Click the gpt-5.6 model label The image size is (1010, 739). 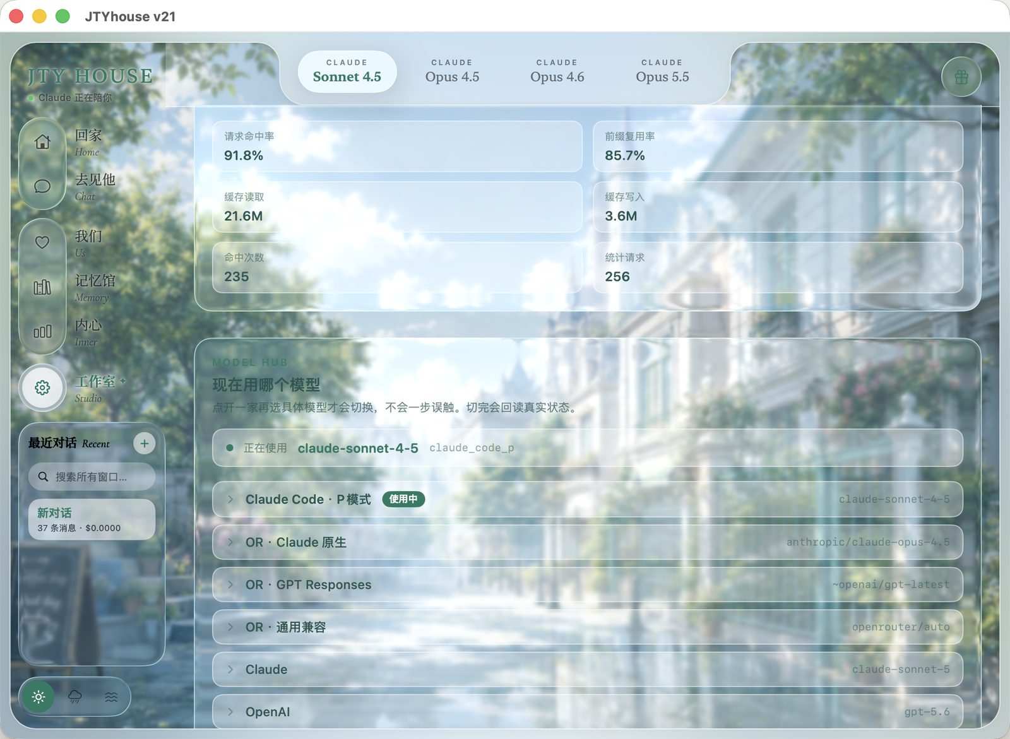[x=927, y=712]
